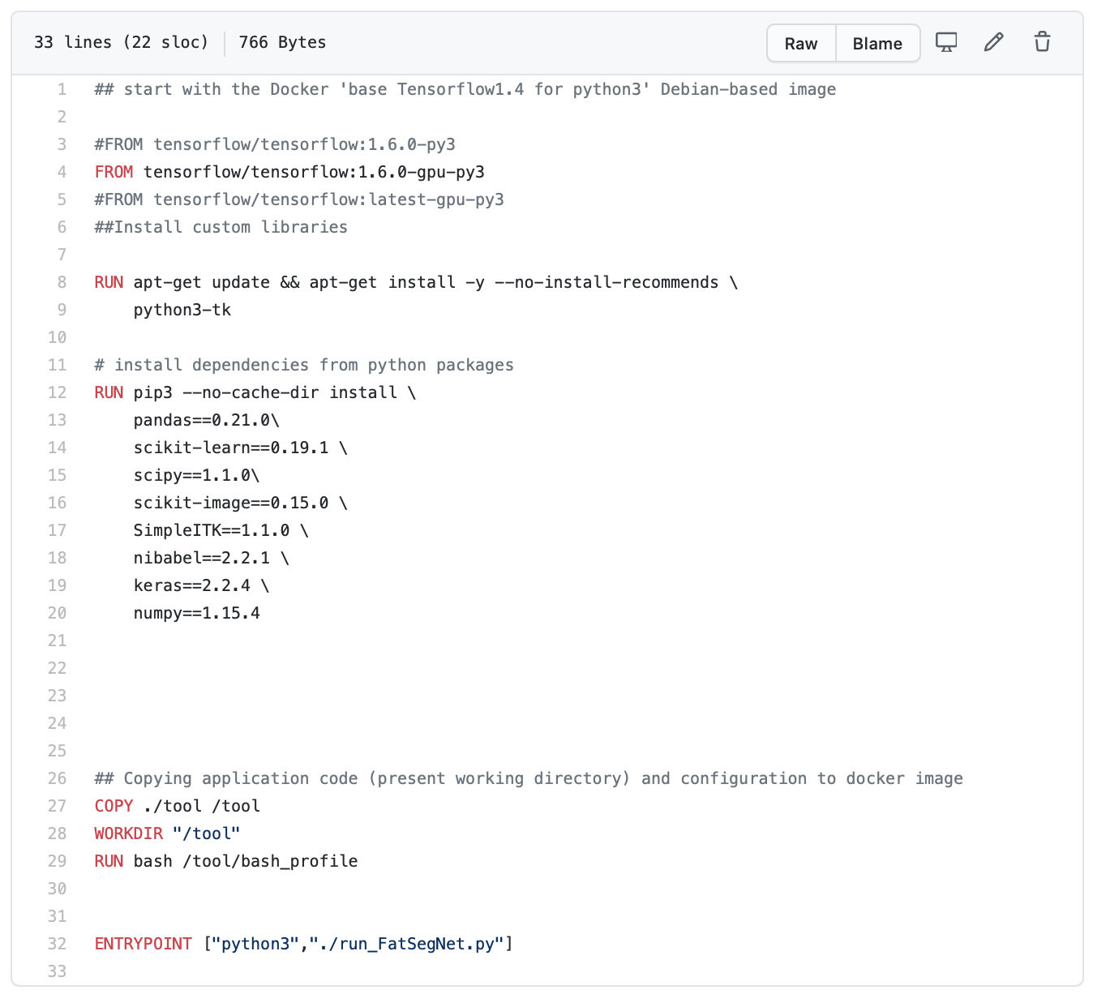
Task: Open the Raw file view
Action: pyautogui.click(x=800, y=44)
